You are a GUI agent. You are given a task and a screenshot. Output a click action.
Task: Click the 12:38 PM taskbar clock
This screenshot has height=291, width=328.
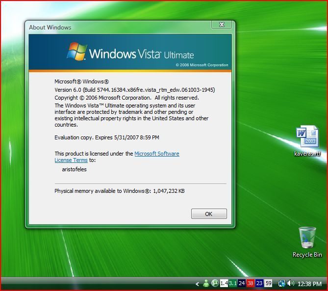pyautogui.click(x=309, y=284)
